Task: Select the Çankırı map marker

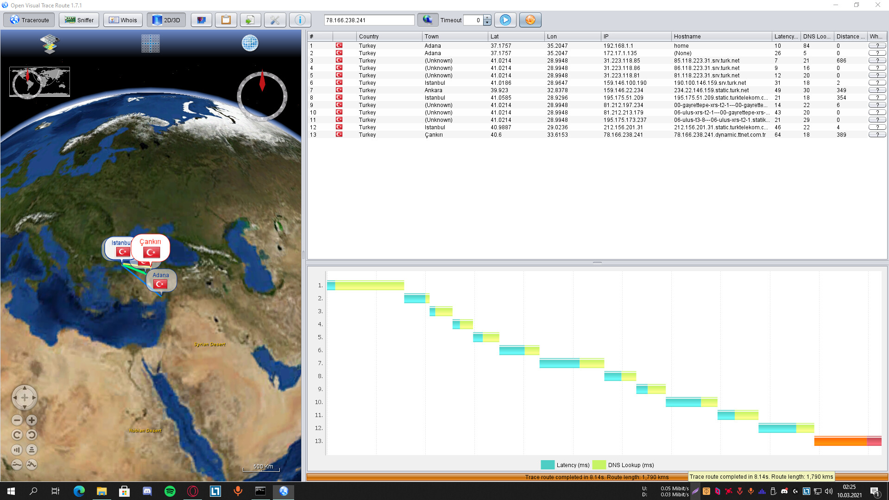Action: [x=151, y=248]
